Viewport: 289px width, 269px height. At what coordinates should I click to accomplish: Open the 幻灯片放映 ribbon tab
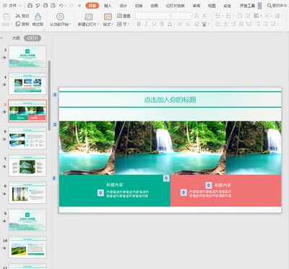click(176, 6)
